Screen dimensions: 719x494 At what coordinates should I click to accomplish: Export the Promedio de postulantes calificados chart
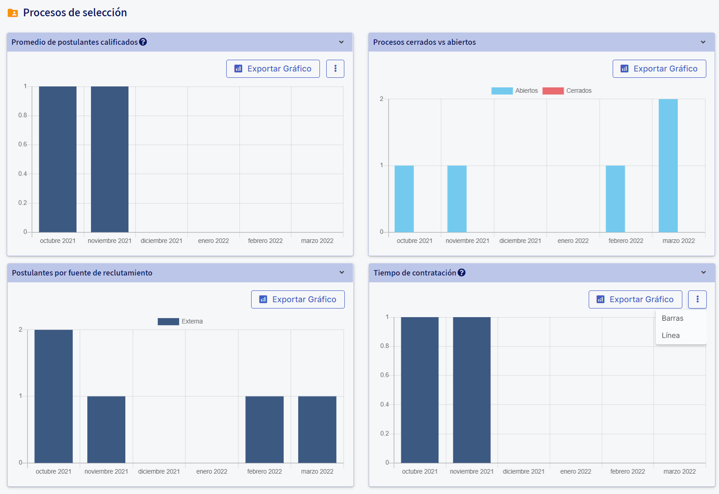point(273,69)
